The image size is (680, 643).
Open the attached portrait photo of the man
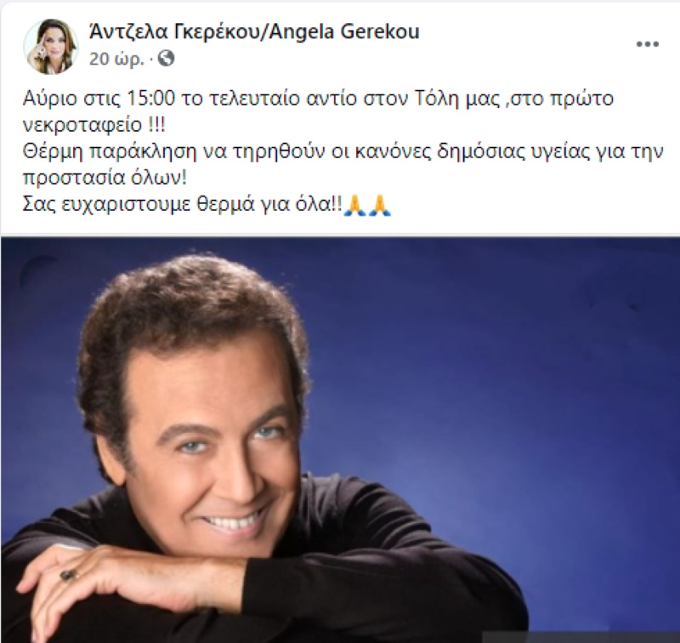340,440
